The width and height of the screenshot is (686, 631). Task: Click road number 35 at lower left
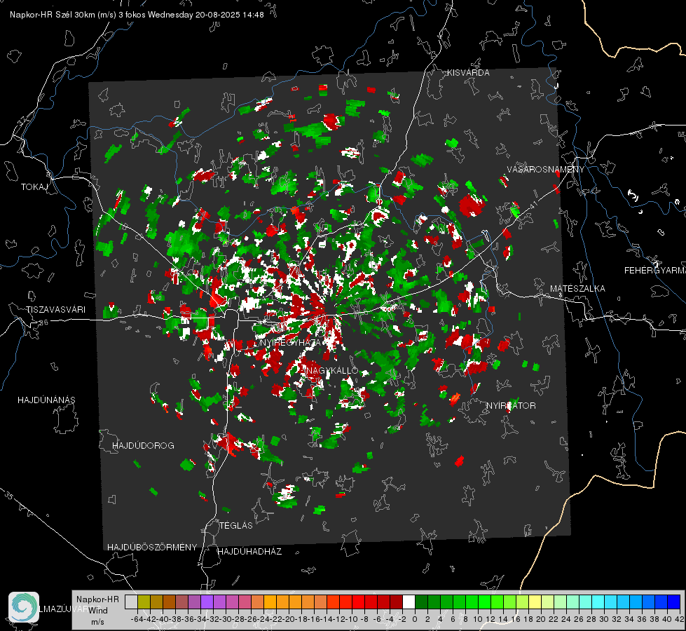9,496
